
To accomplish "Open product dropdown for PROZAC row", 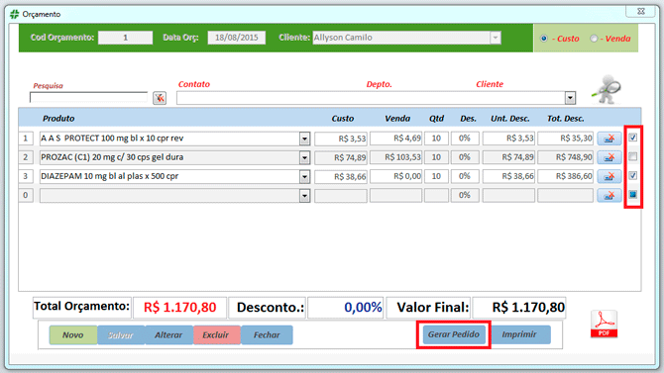I will [x=304, y=157].
